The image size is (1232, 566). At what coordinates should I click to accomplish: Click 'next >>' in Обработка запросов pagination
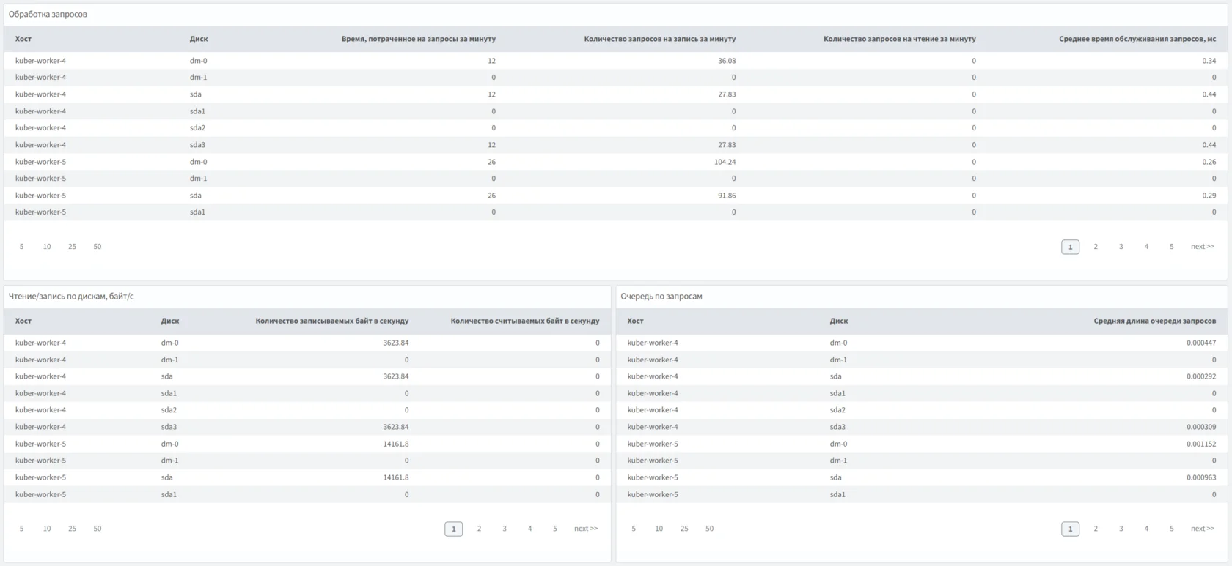[1202, 247]
